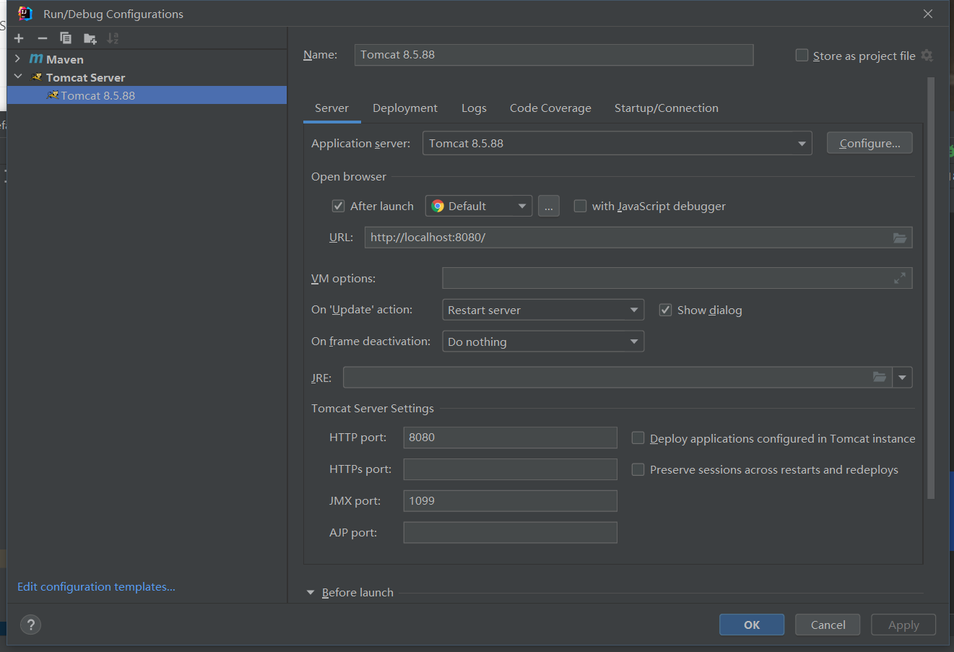Click the Maven type icon

click(36, 59)
